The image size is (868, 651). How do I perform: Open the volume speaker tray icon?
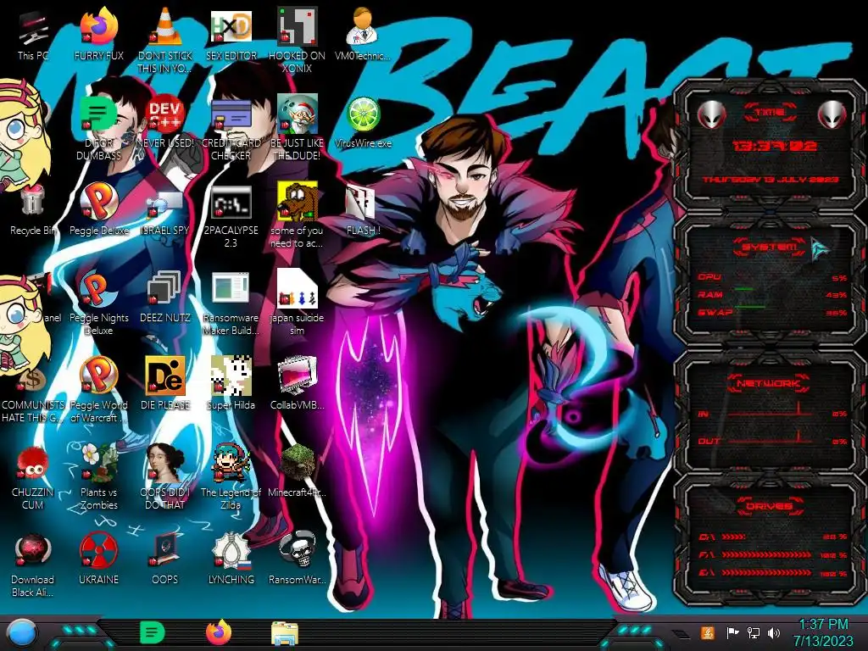click(774, 632)
